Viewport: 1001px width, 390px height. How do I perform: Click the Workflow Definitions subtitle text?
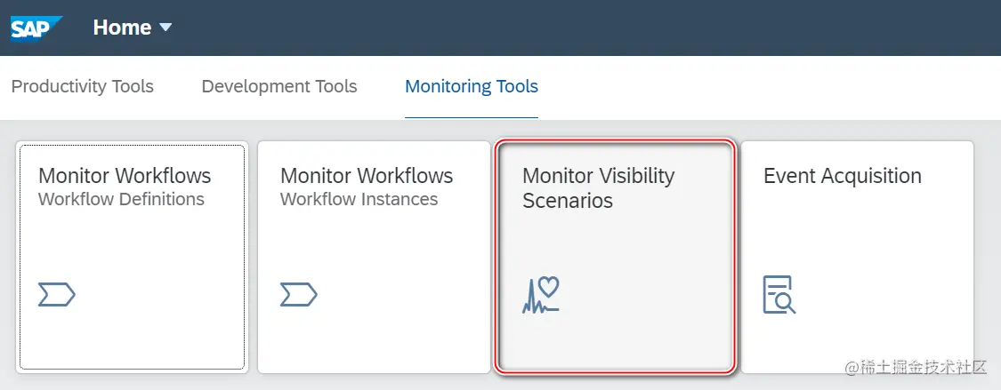click(121, 199)
